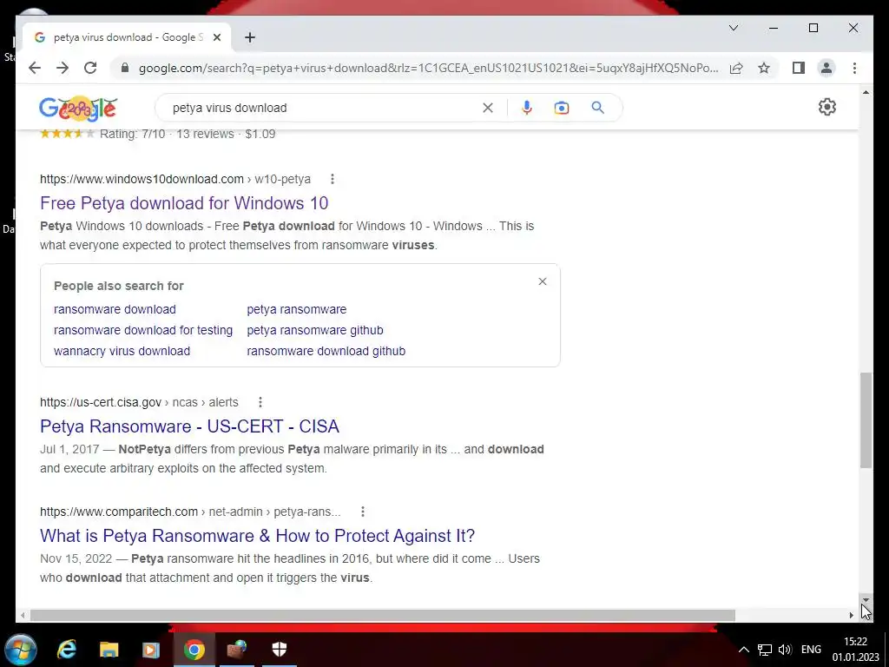The height and width of the screenshot is (667, 889).
Task: Open Chrome side panel
Action: point(799,68)
